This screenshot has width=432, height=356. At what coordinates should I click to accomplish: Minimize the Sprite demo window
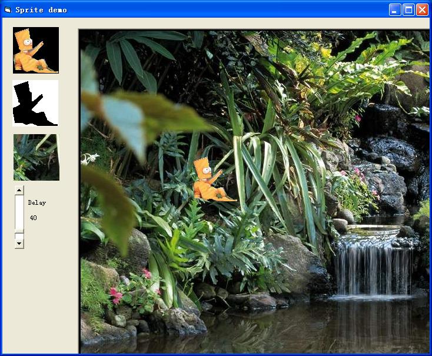[394, 10]
